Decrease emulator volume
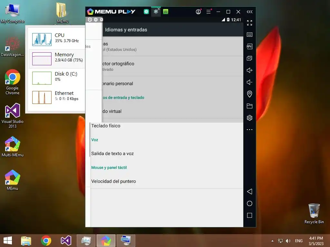 pos(250,82)
